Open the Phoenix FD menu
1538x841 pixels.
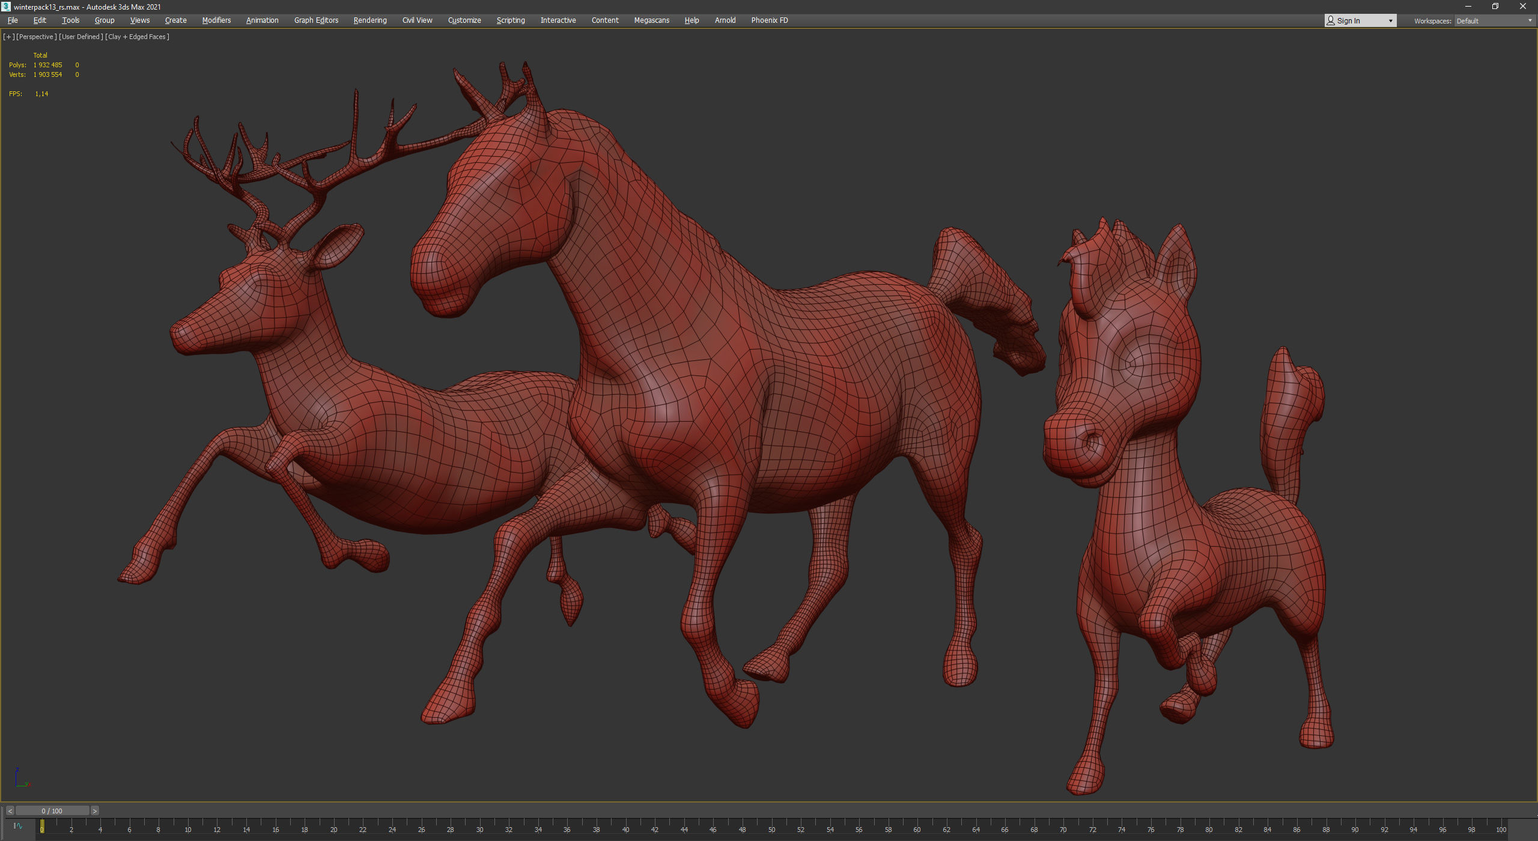(769, 20)
